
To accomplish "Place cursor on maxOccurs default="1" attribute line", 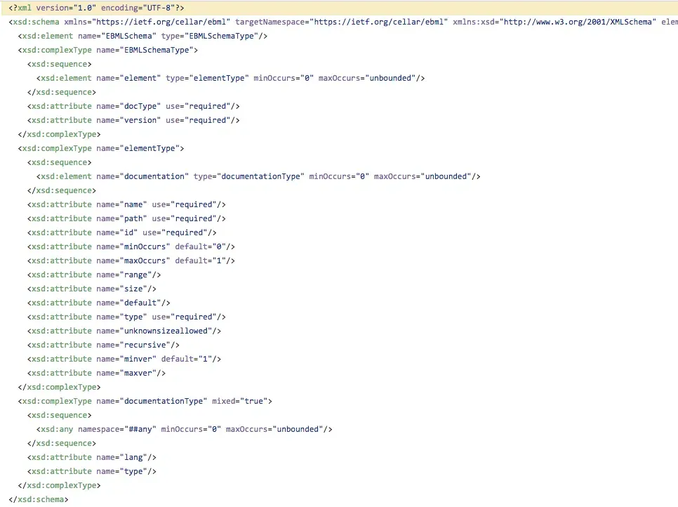I will pyautogui.click(x=131, y=261).
